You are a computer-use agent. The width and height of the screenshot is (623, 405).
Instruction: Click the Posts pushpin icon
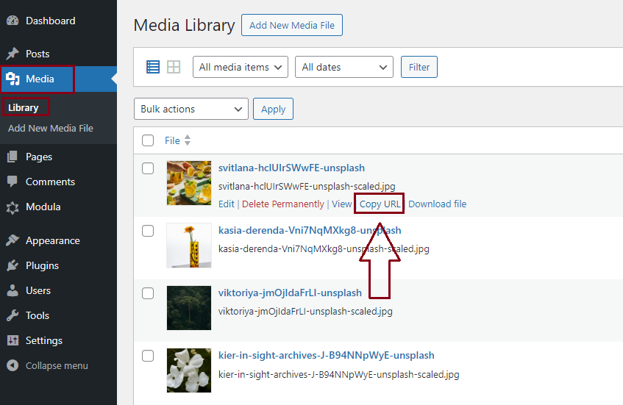click(13, 54)
